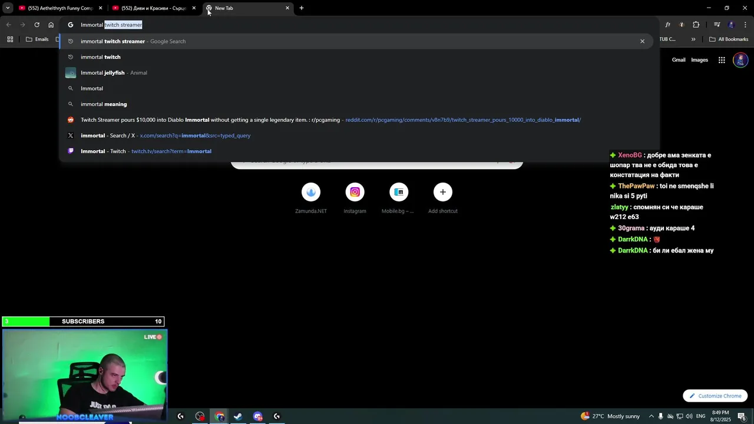Open the Gmail link
Viewport: 754px width, 424px height.
[x=679, y=60]
